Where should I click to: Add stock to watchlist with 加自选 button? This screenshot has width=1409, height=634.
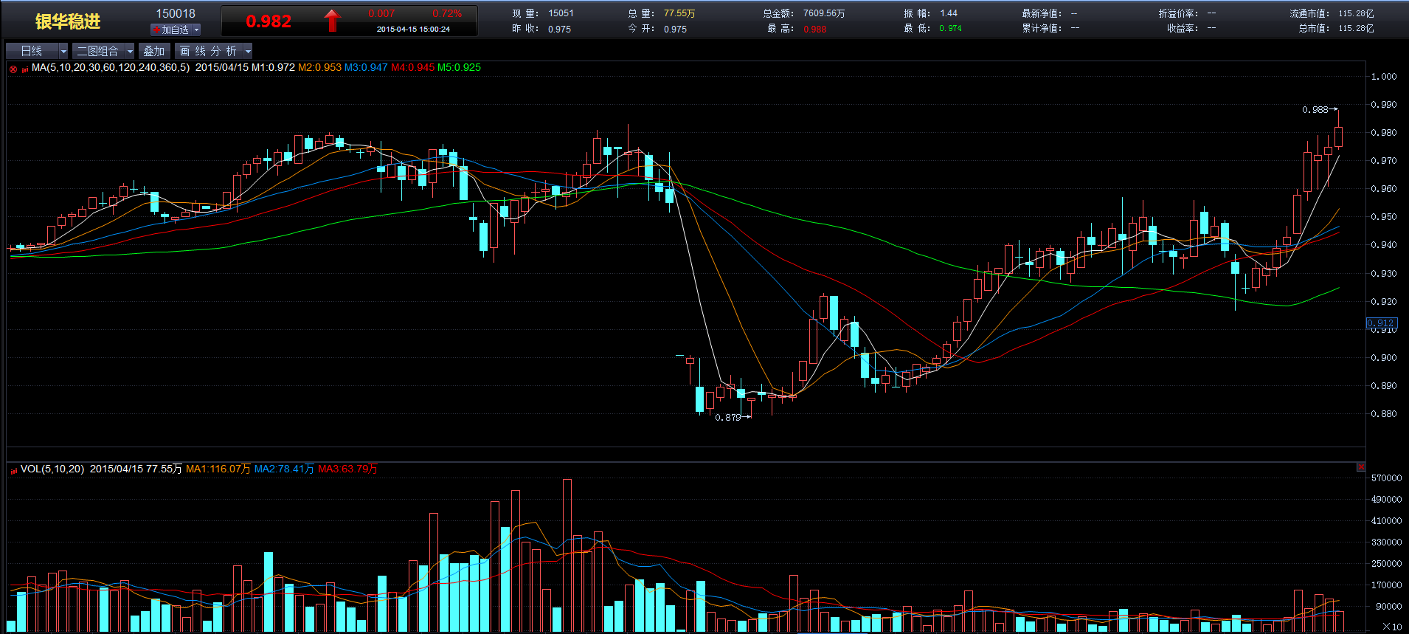click(x=175, y=30)
